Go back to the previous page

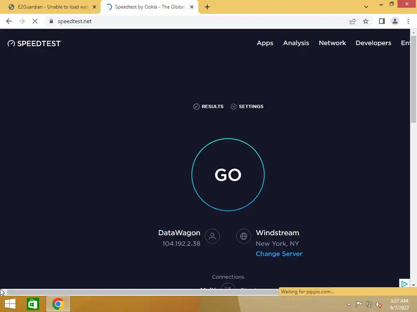coord(9,21)
